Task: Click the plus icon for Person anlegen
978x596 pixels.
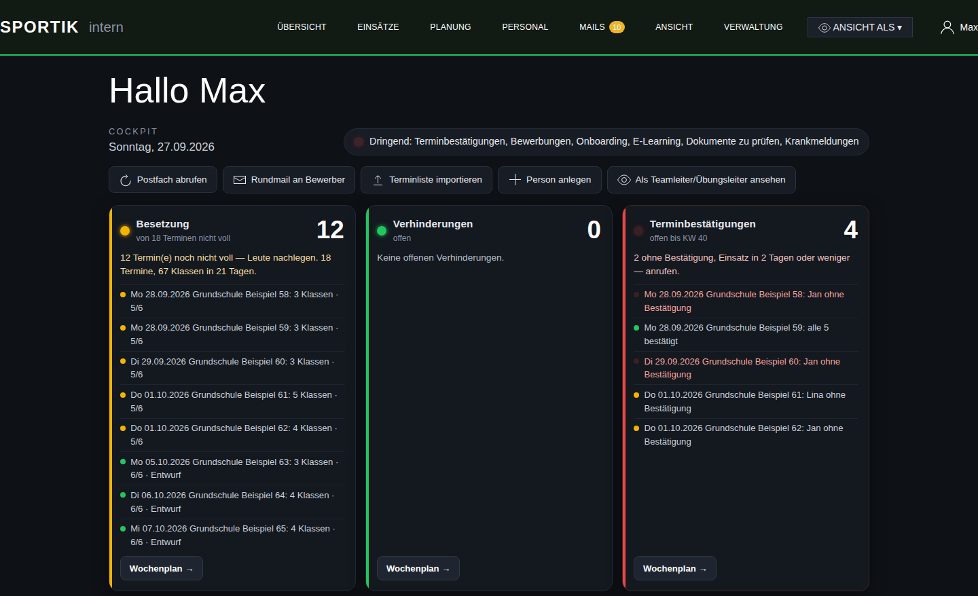Action: 515,180
